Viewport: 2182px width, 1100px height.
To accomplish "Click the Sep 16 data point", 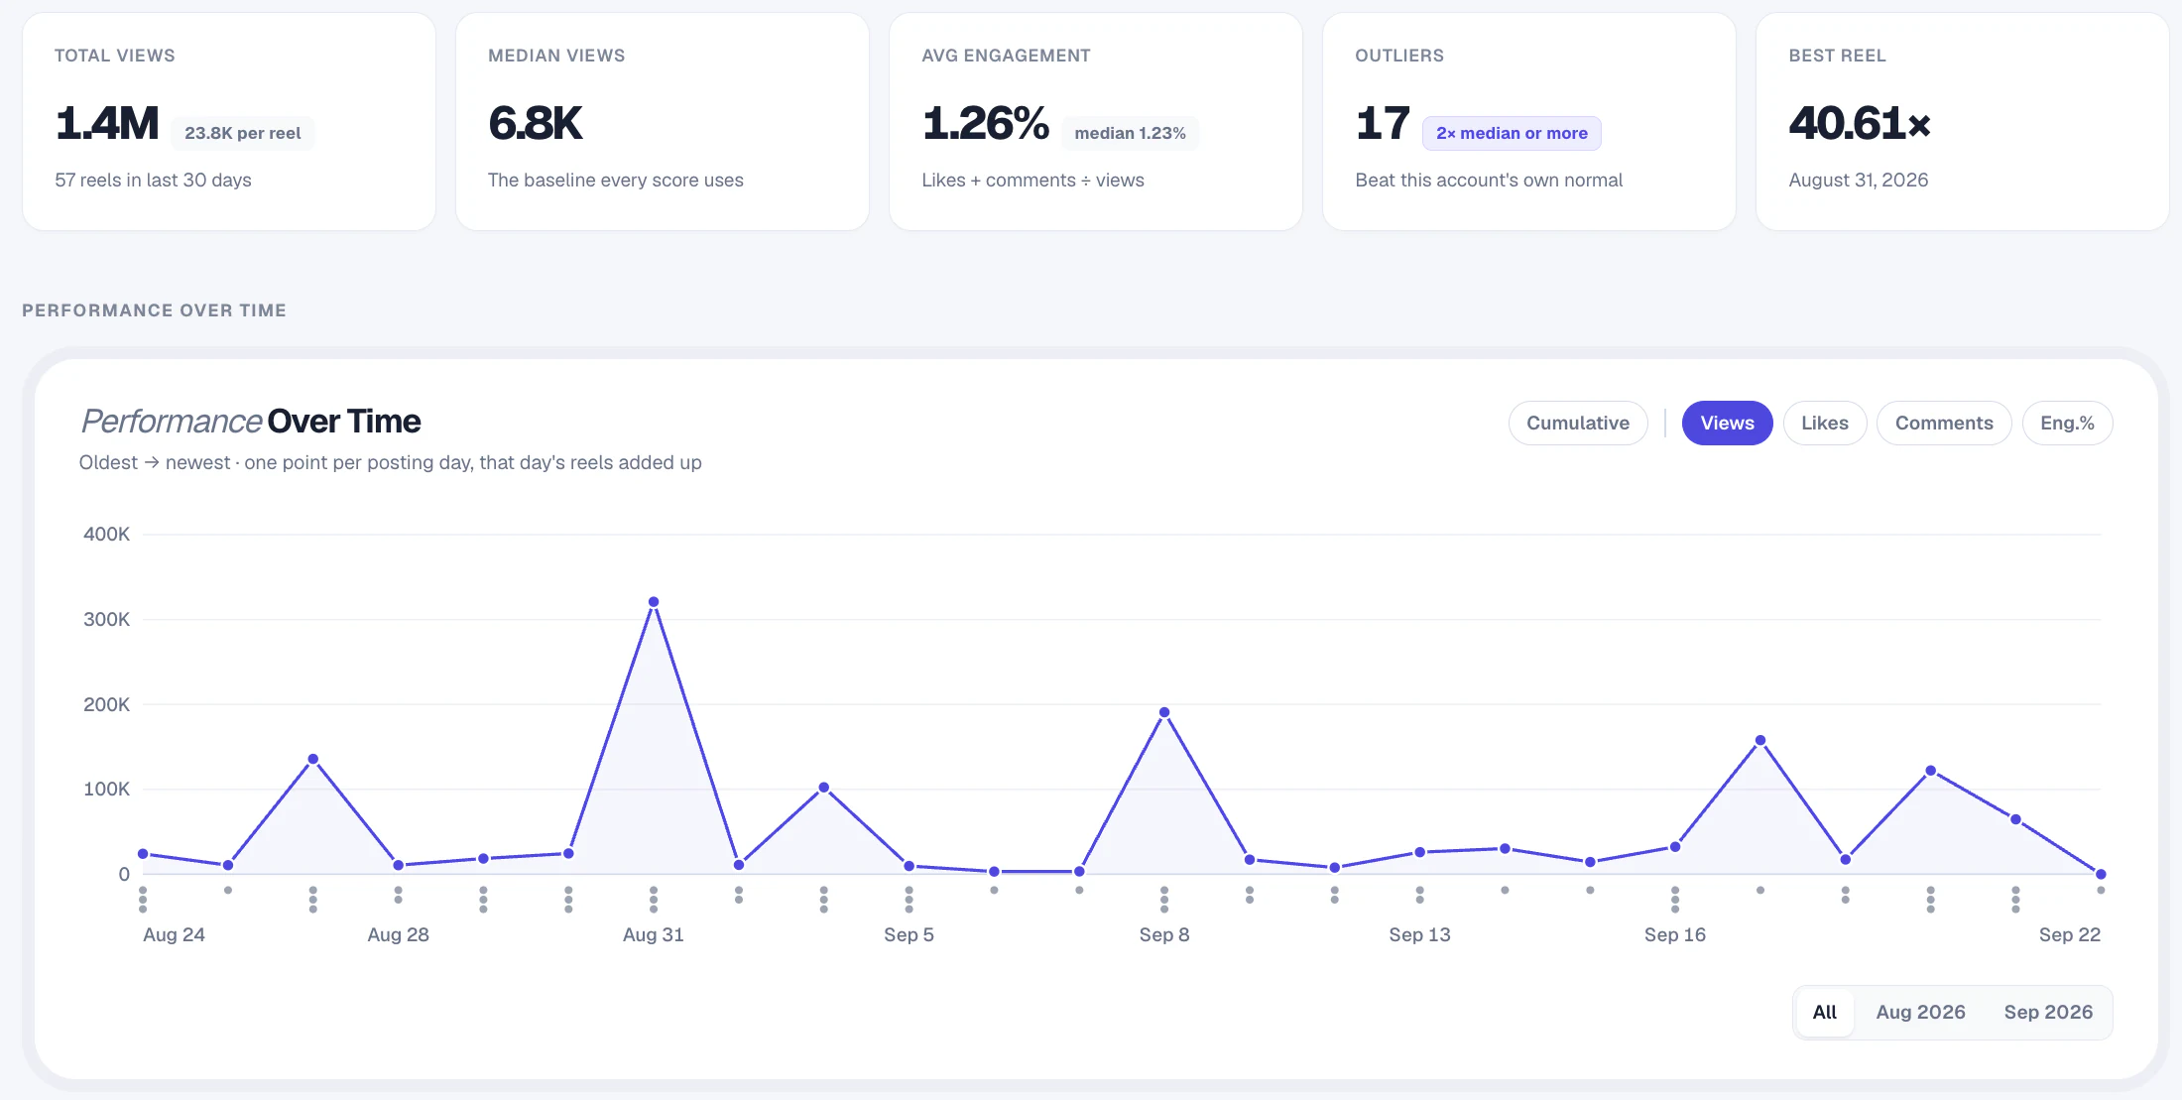I will (1675, 847).
